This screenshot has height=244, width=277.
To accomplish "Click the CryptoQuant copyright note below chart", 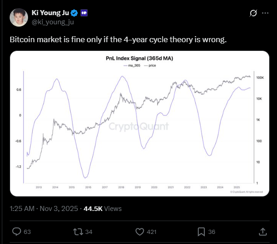I will coord(246,192).
